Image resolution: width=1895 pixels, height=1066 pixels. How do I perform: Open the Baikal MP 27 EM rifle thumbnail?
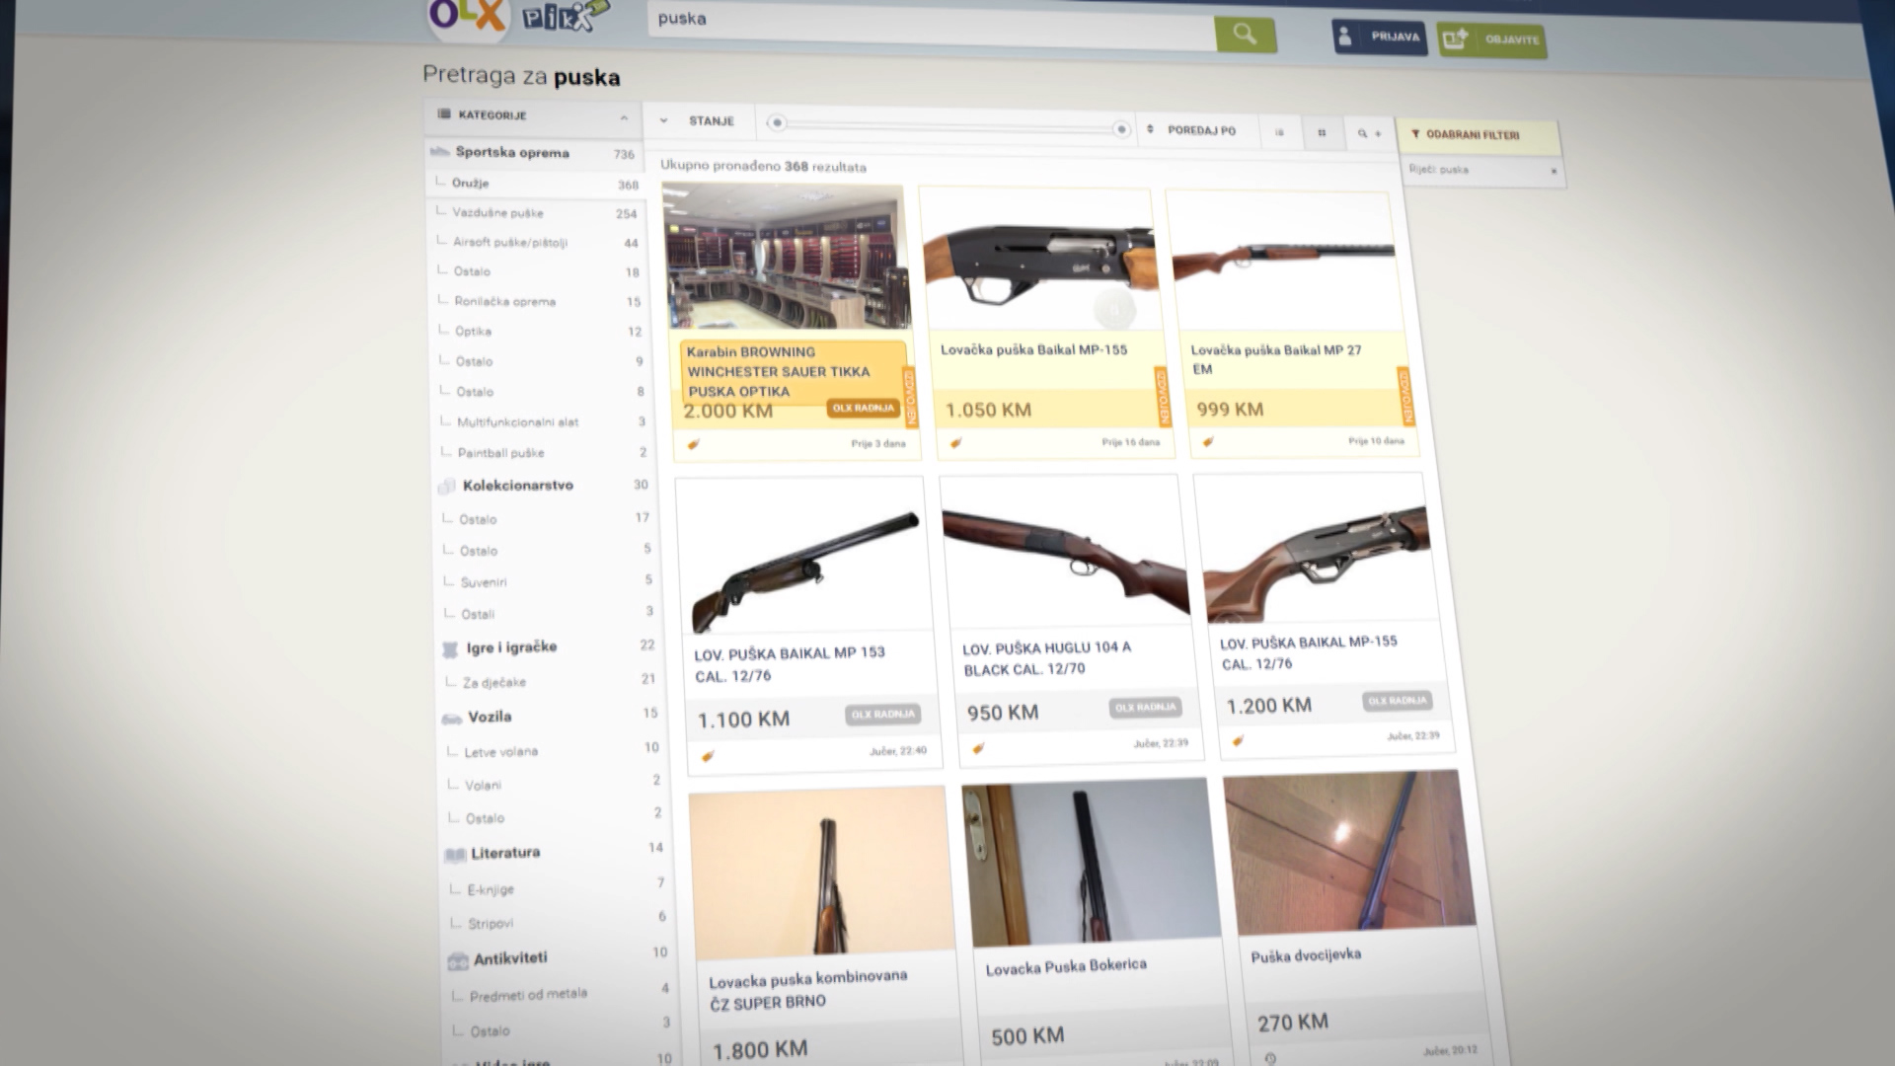[x=1284, y=261]
